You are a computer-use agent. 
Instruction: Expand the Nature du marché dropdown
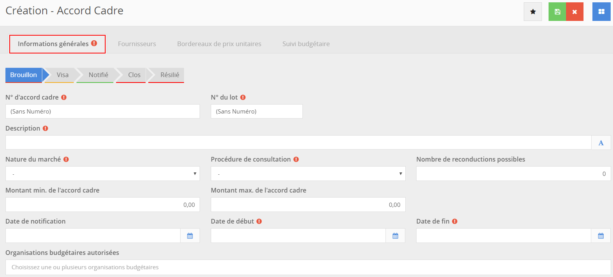(102, 174)
